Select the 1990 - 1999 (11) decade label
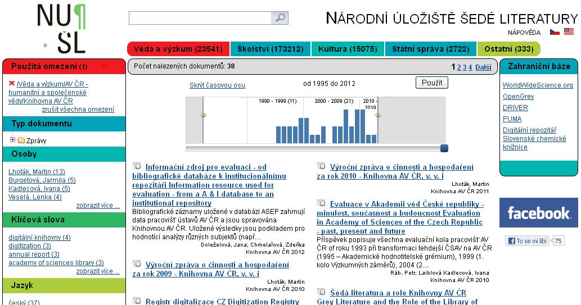This screenshot has height=305, width=581. point(277,101)
